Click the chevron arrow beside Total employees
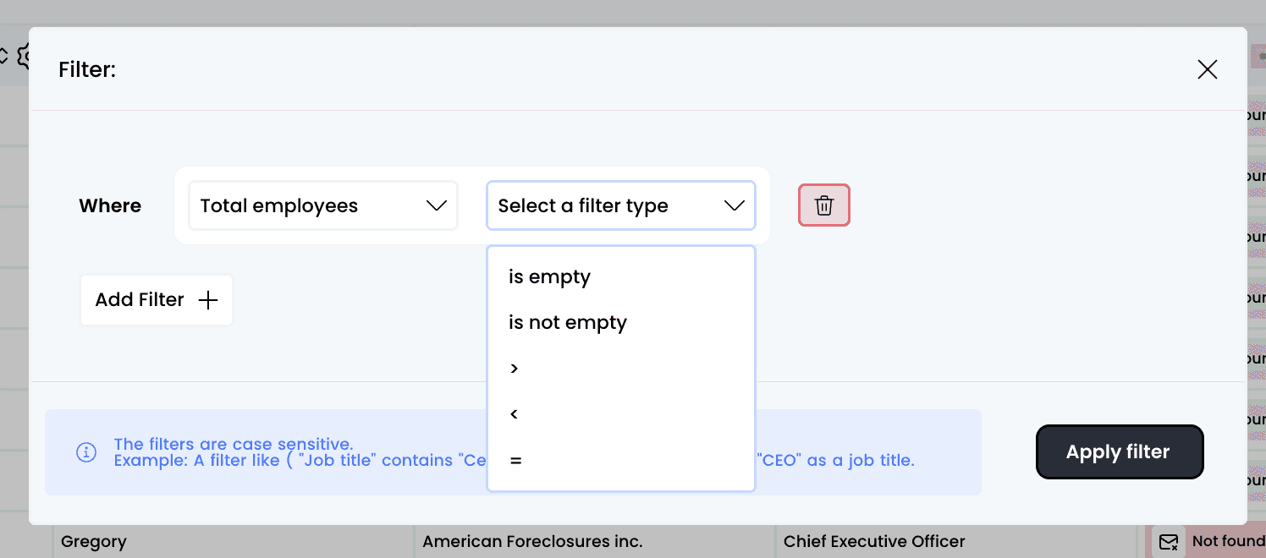This screenshot has height=558, width=1266. [x=436, y=205]
